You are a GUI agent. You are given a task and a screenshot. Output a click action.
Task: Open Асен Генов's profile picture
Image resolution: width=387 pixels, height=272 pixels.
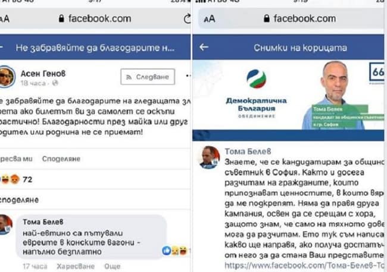7,77
